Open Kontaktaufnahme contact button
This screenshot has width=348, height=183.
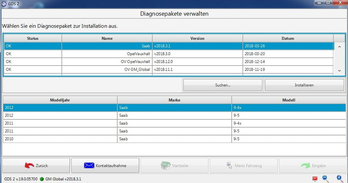(105, 165)
